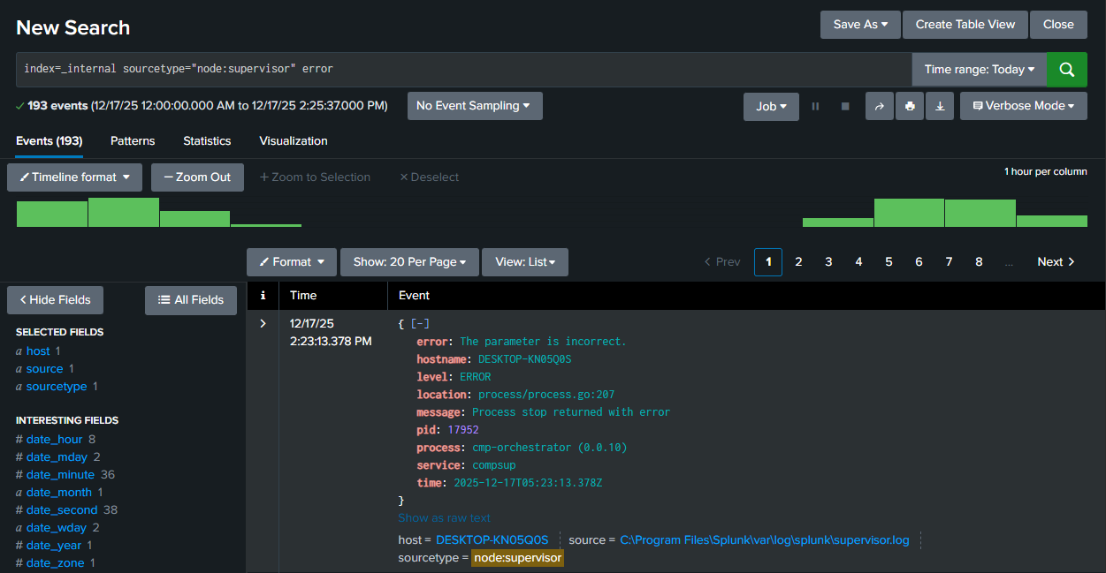Open the Format dropdown above results
Screen dimensions: 1106x573
pyautogui.click(x=292, y=262)
